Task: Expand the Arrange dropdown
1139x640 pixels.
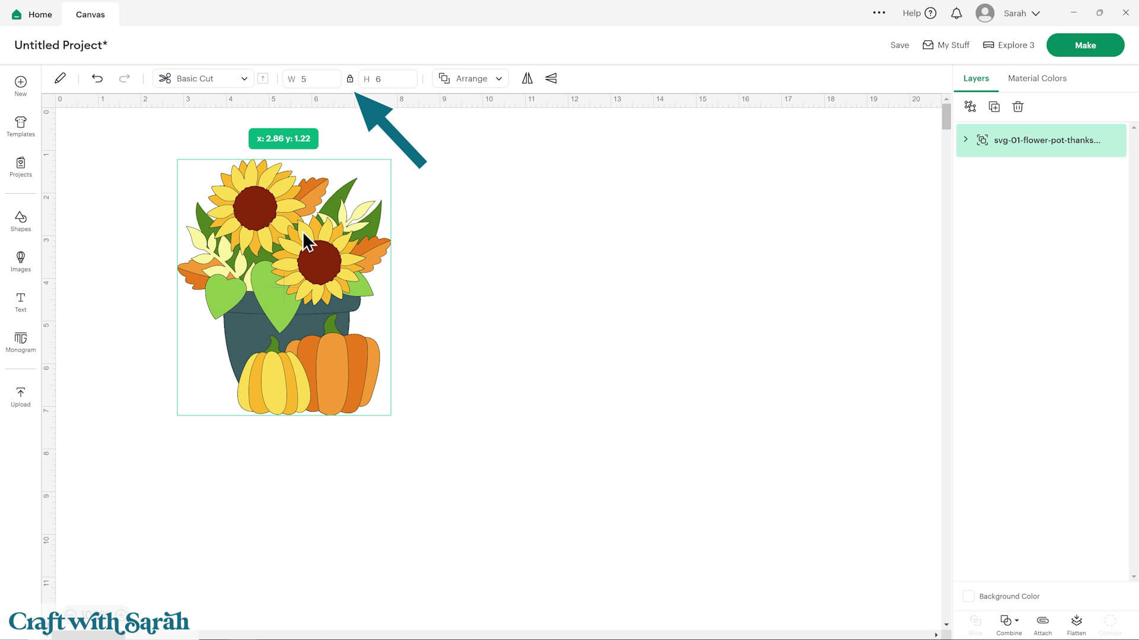Action: [x=470, y=78]
